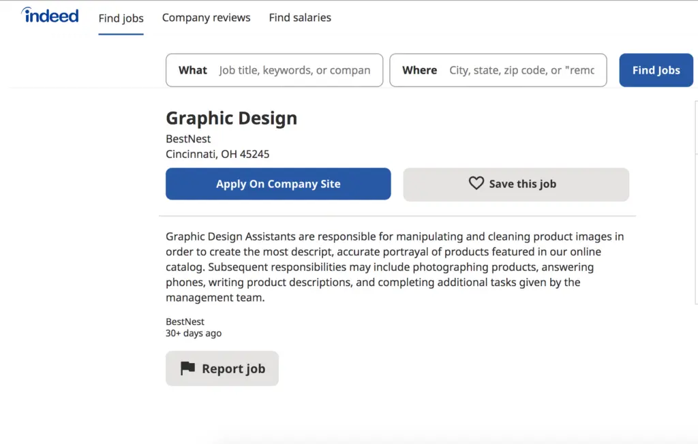
Task: Click the Report job text label
Action: [x=233, y=369]
